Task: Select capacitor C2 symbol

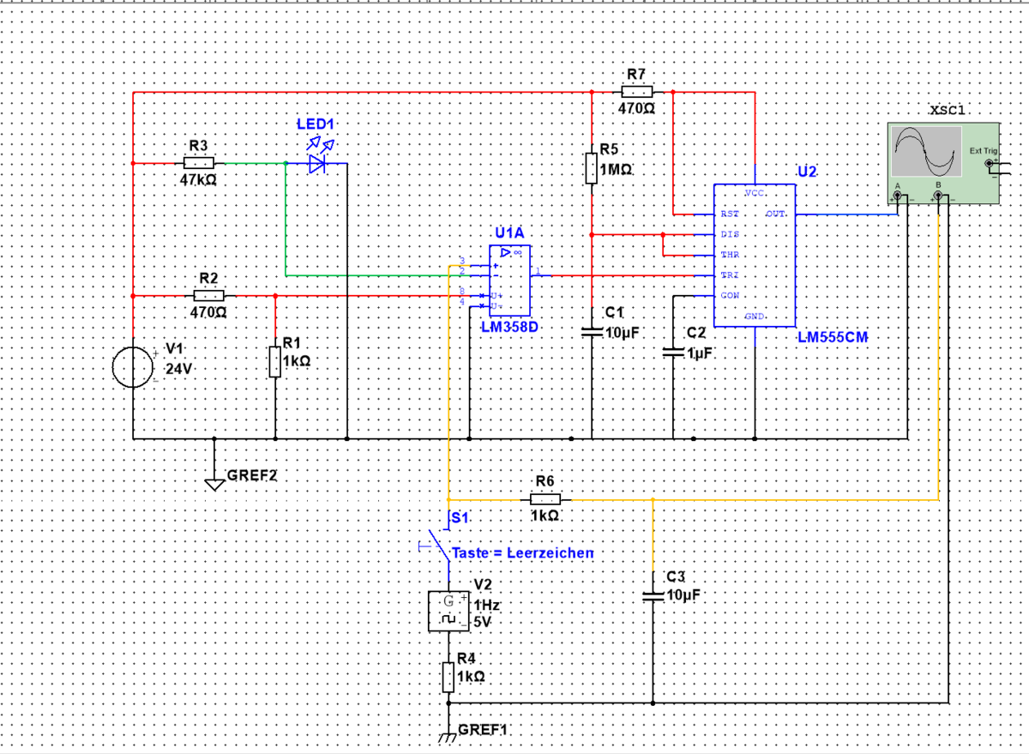Action: 673,352
